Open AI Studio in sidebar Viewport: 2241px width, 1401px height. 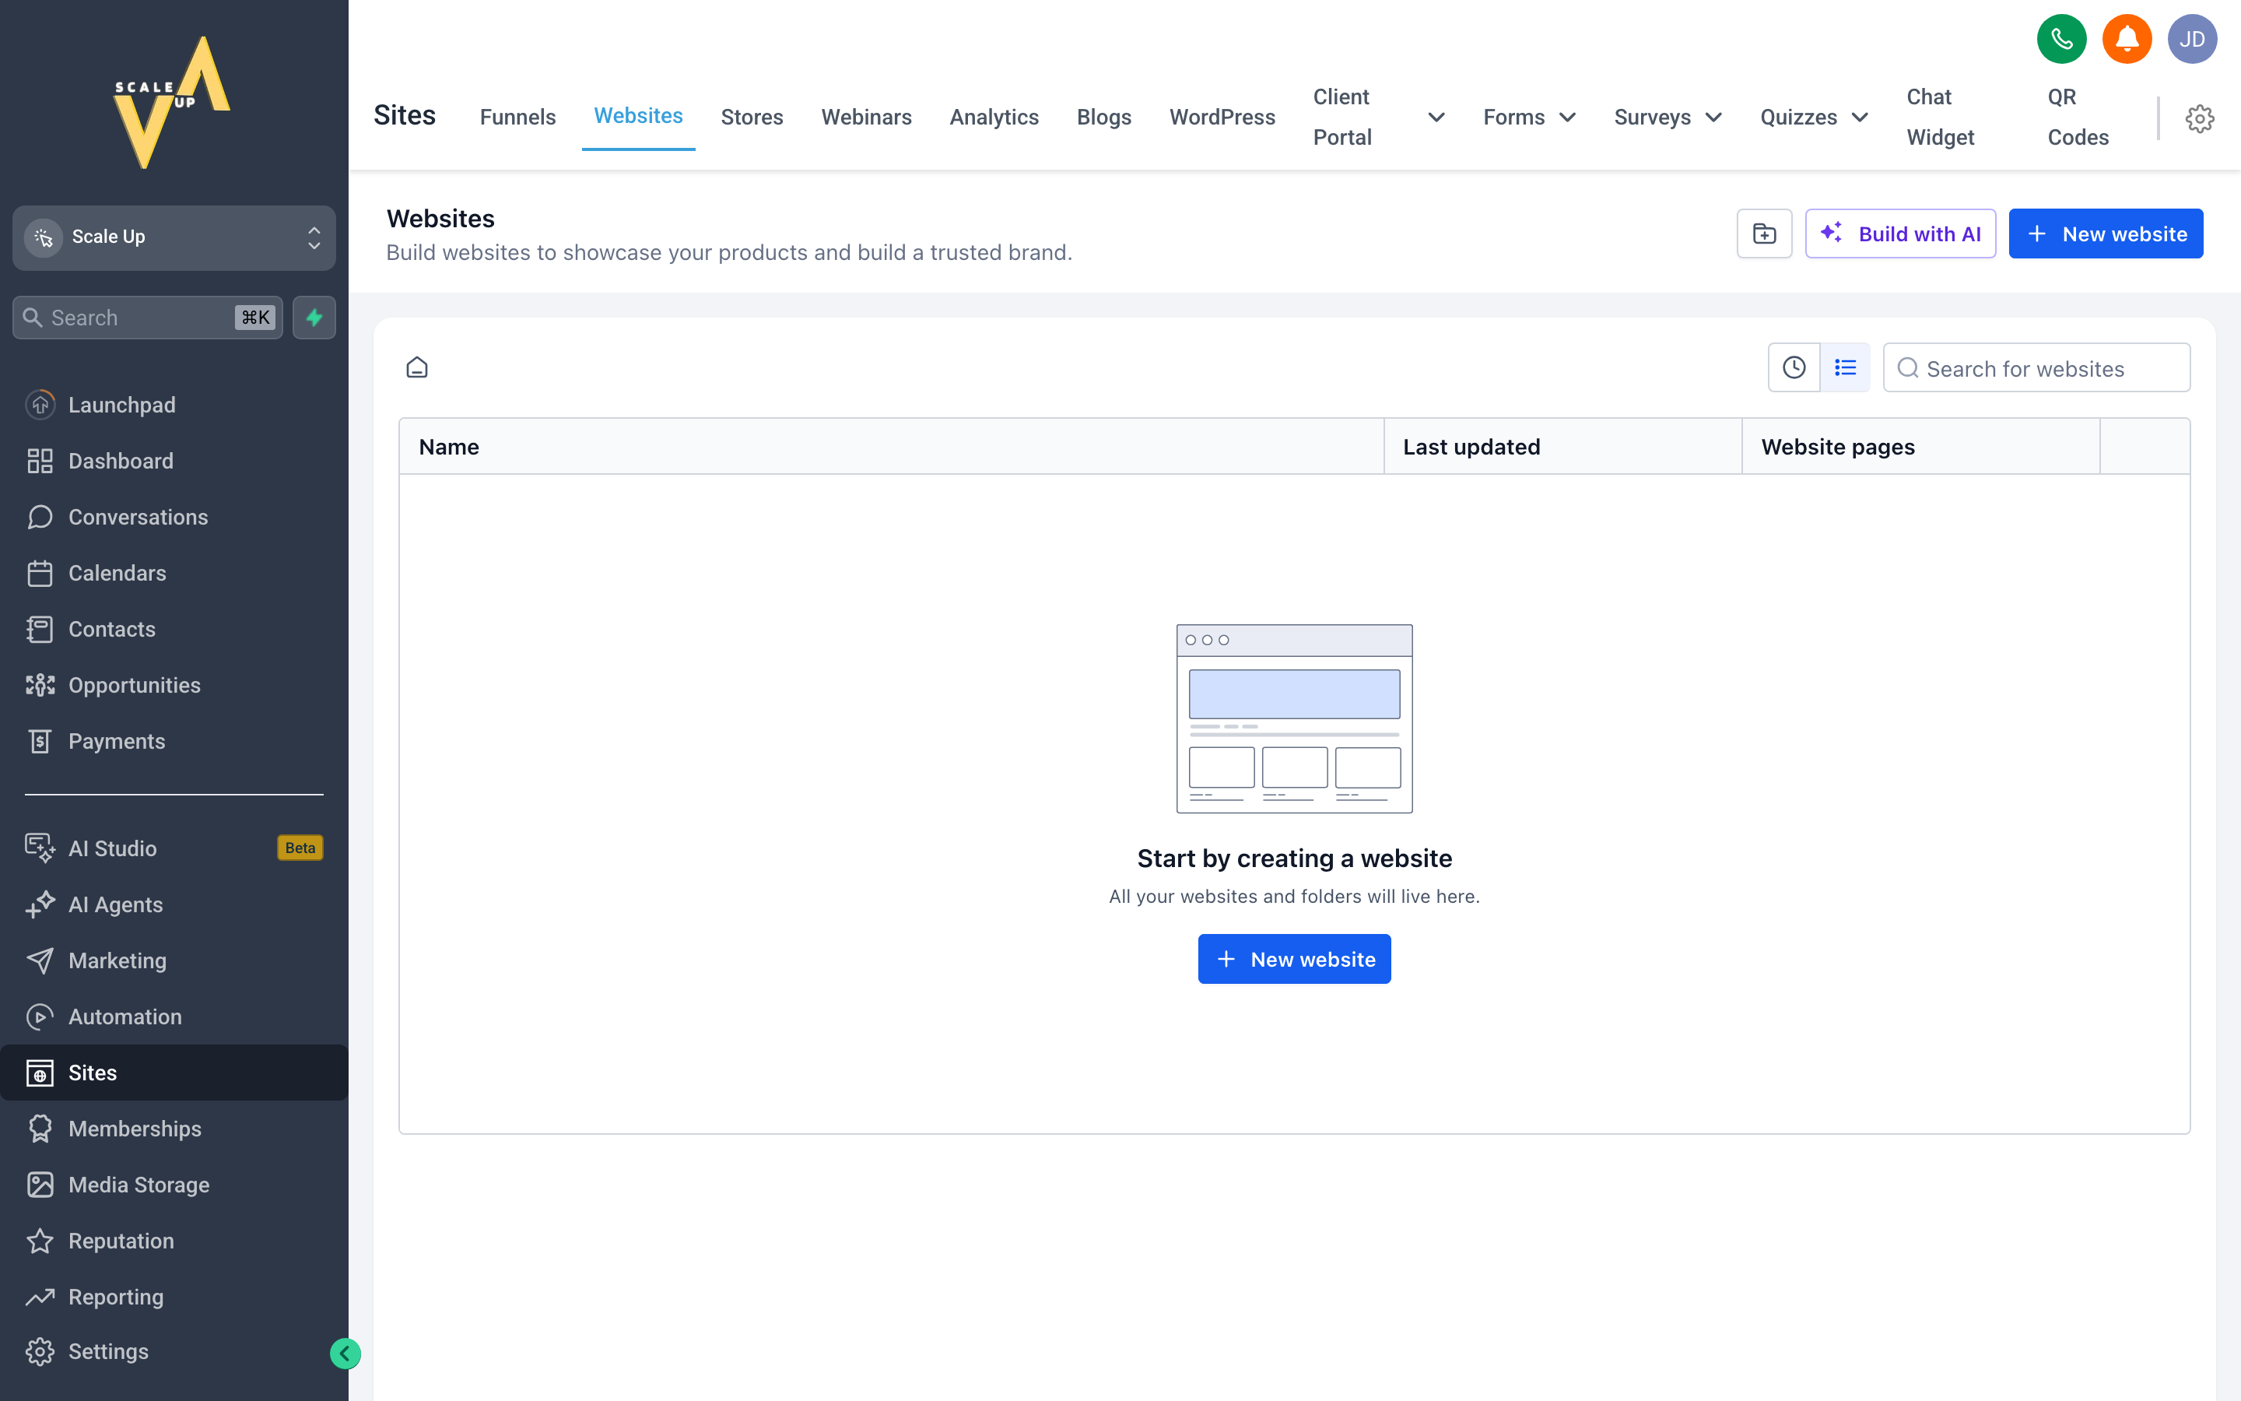[174, 848]
